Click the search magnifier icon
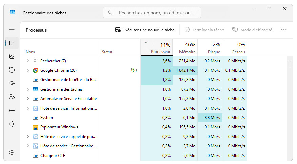The height and width of the screenshot is (164, 297). 110,13
